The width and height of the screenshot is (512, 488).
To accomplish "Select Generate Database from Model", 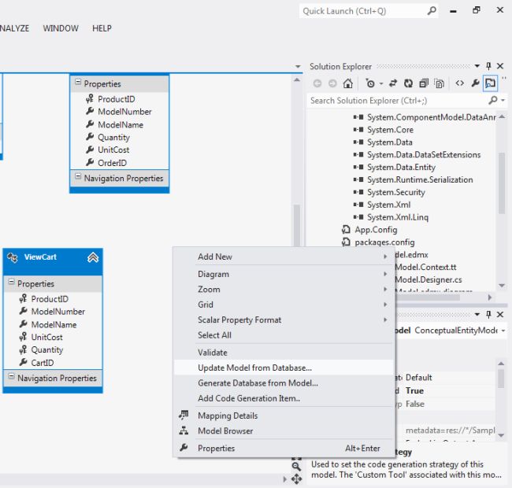I will 284,383.
